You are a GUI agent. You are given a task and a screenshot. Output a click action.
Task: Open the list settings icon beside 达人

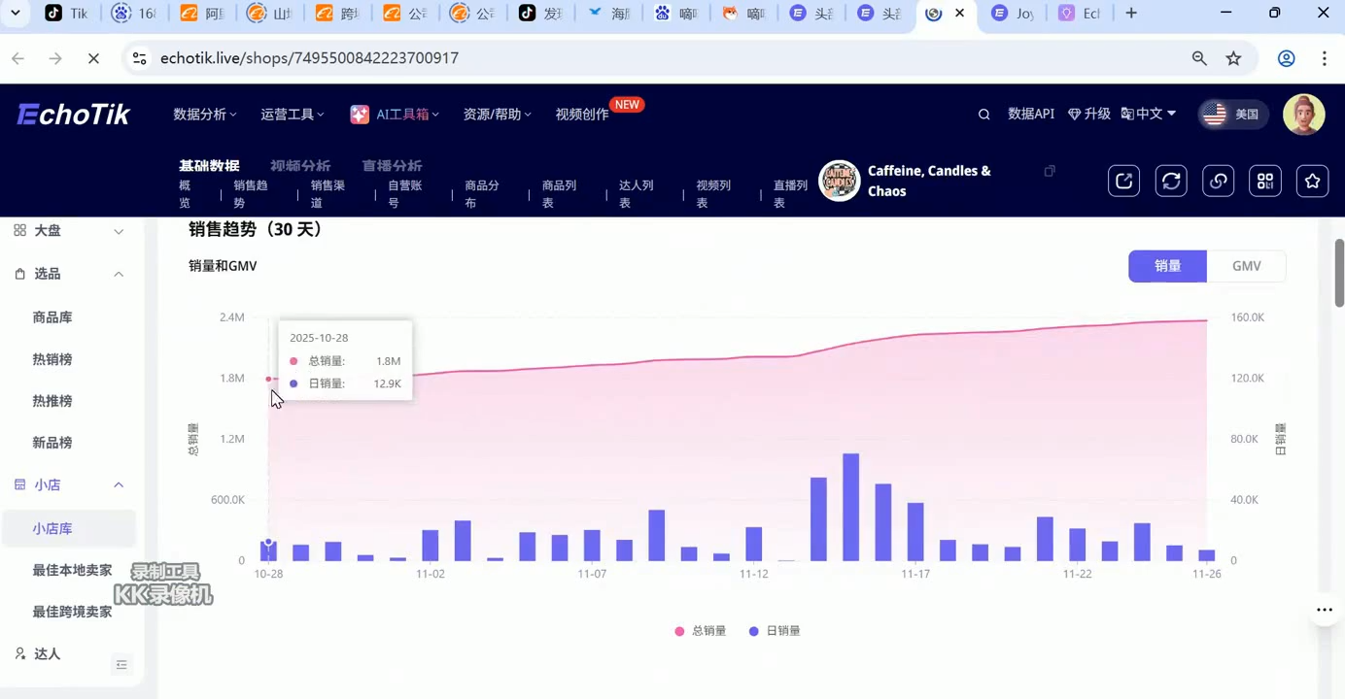[x=122, y=664]
